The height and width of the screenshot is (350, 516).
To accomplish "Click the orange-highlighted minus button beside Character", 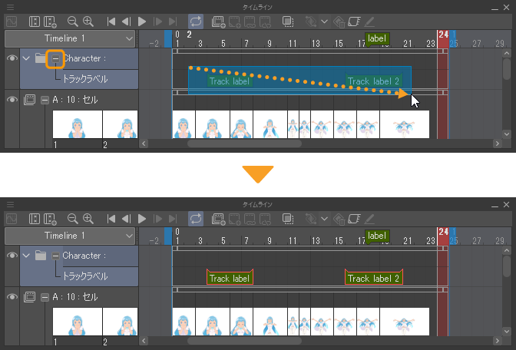I will (55, 59).
